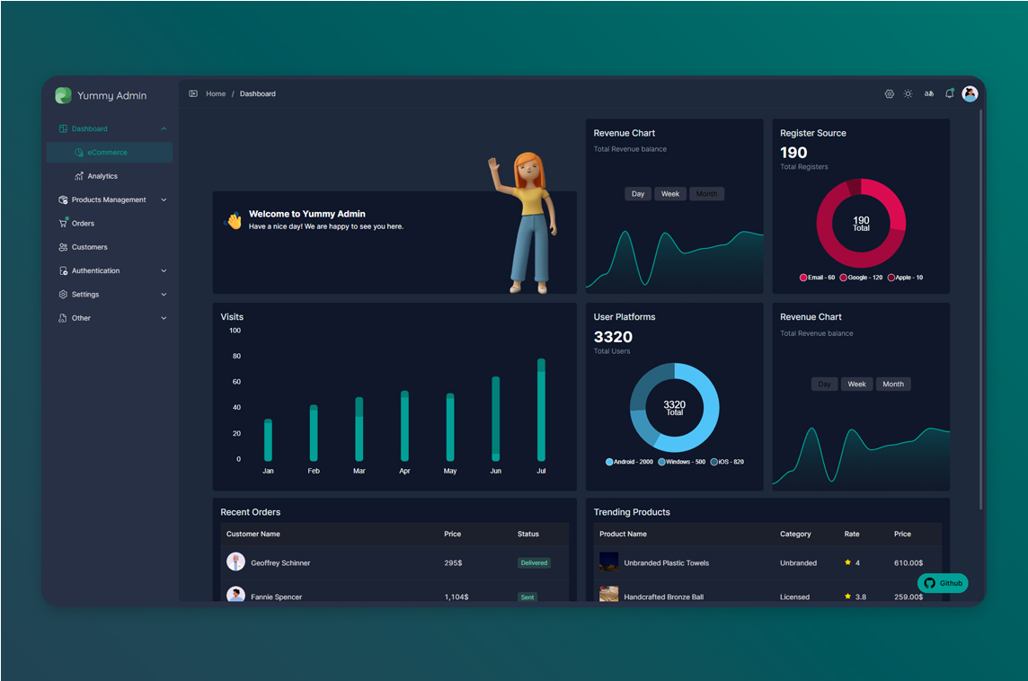
Task: Click the Home breadcrumb link
Action: (216, 93)
